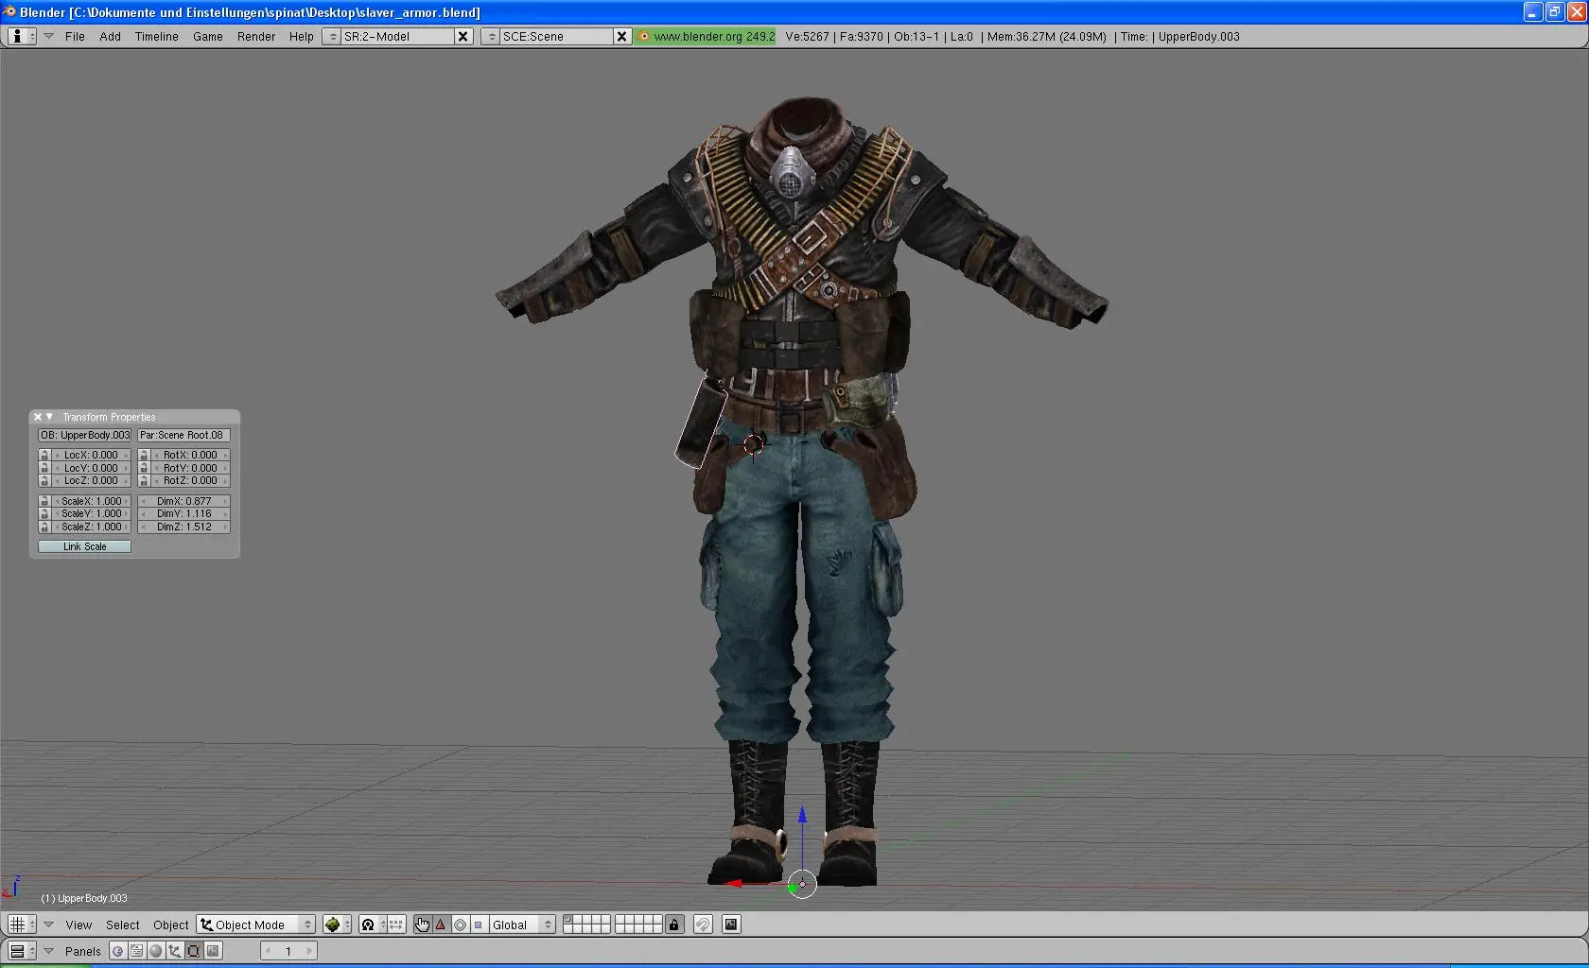Open the Script panel context icon
This screenshot has width=1589, height=968.
tap(136, 951)
